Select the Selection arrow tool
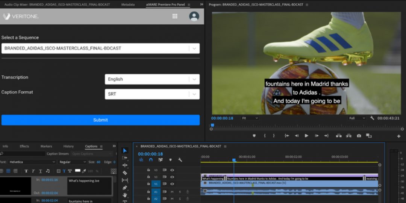 125,150
